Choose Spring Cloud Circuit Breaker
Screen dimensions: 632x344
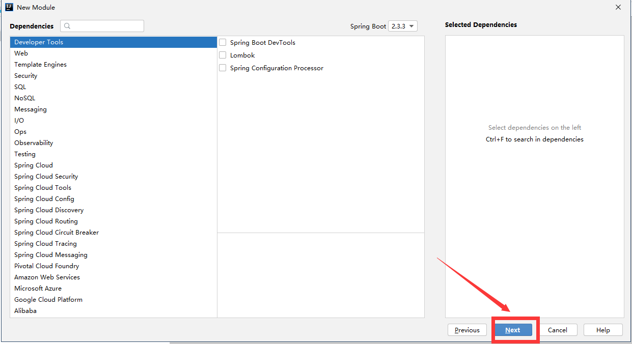click(57, 233)
